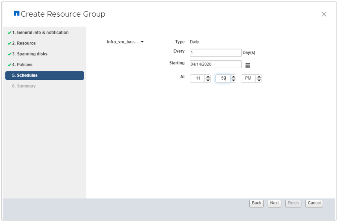Screen dimensions: 338x222
Task: Click the Back button
Action: 256,203
